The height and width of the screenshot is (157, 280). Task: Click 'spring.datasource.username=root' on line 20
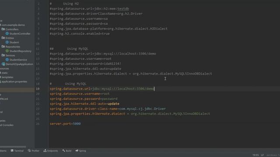point(80,94)
